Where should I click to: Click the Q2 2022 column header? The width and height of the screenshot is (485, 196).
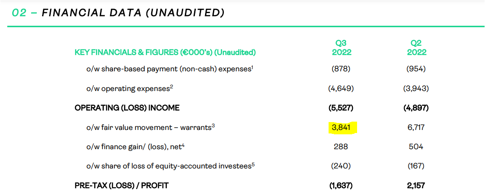click(416, 48)
